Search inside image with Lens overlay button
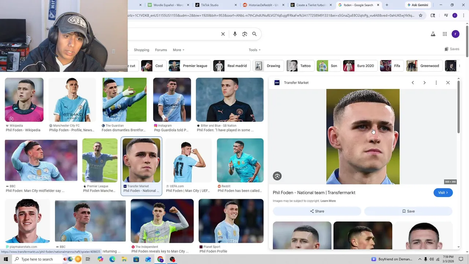Screen dimensions: 469x264 coord(277,176)
